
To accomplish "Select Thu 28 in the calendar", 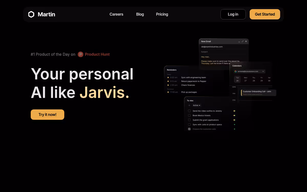I will coord(254,79).
